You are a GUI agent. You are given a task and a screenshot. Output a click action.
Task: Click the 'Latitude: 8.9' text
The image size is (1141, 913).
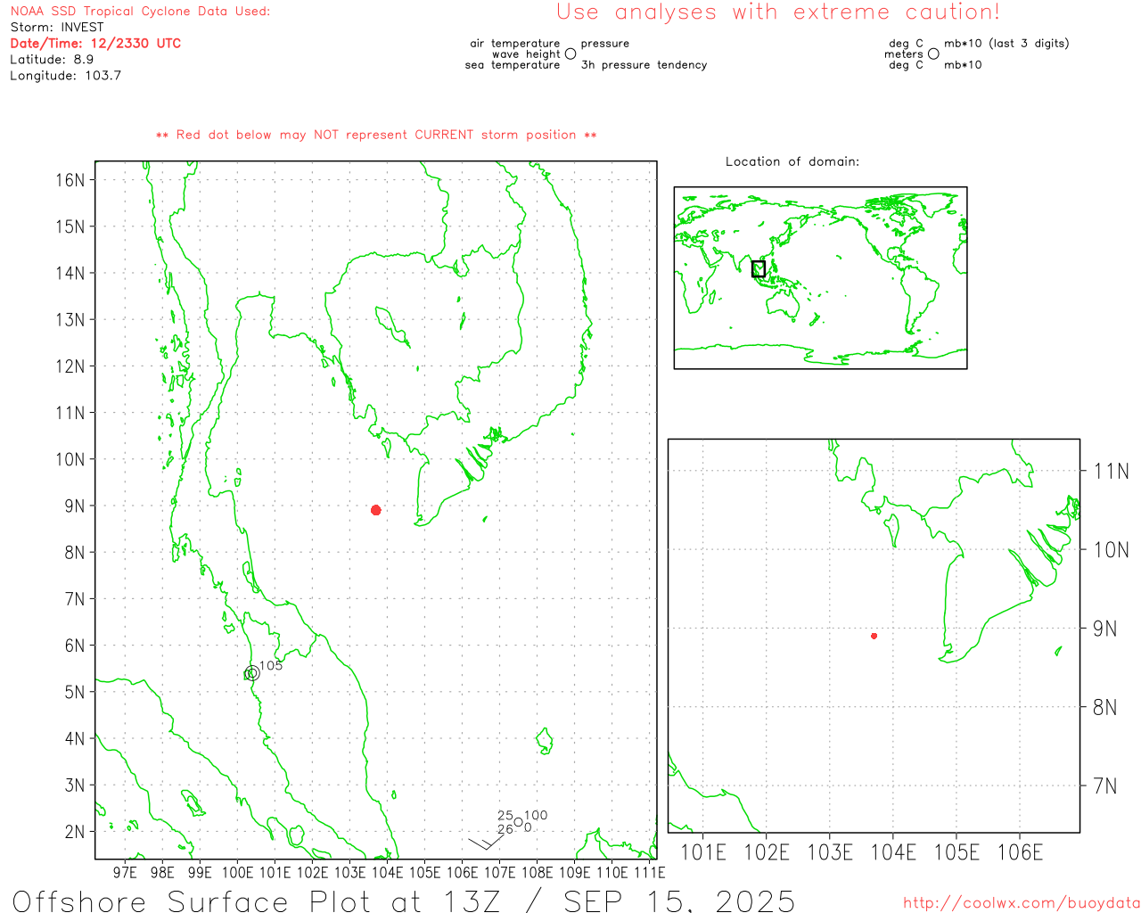52,60
